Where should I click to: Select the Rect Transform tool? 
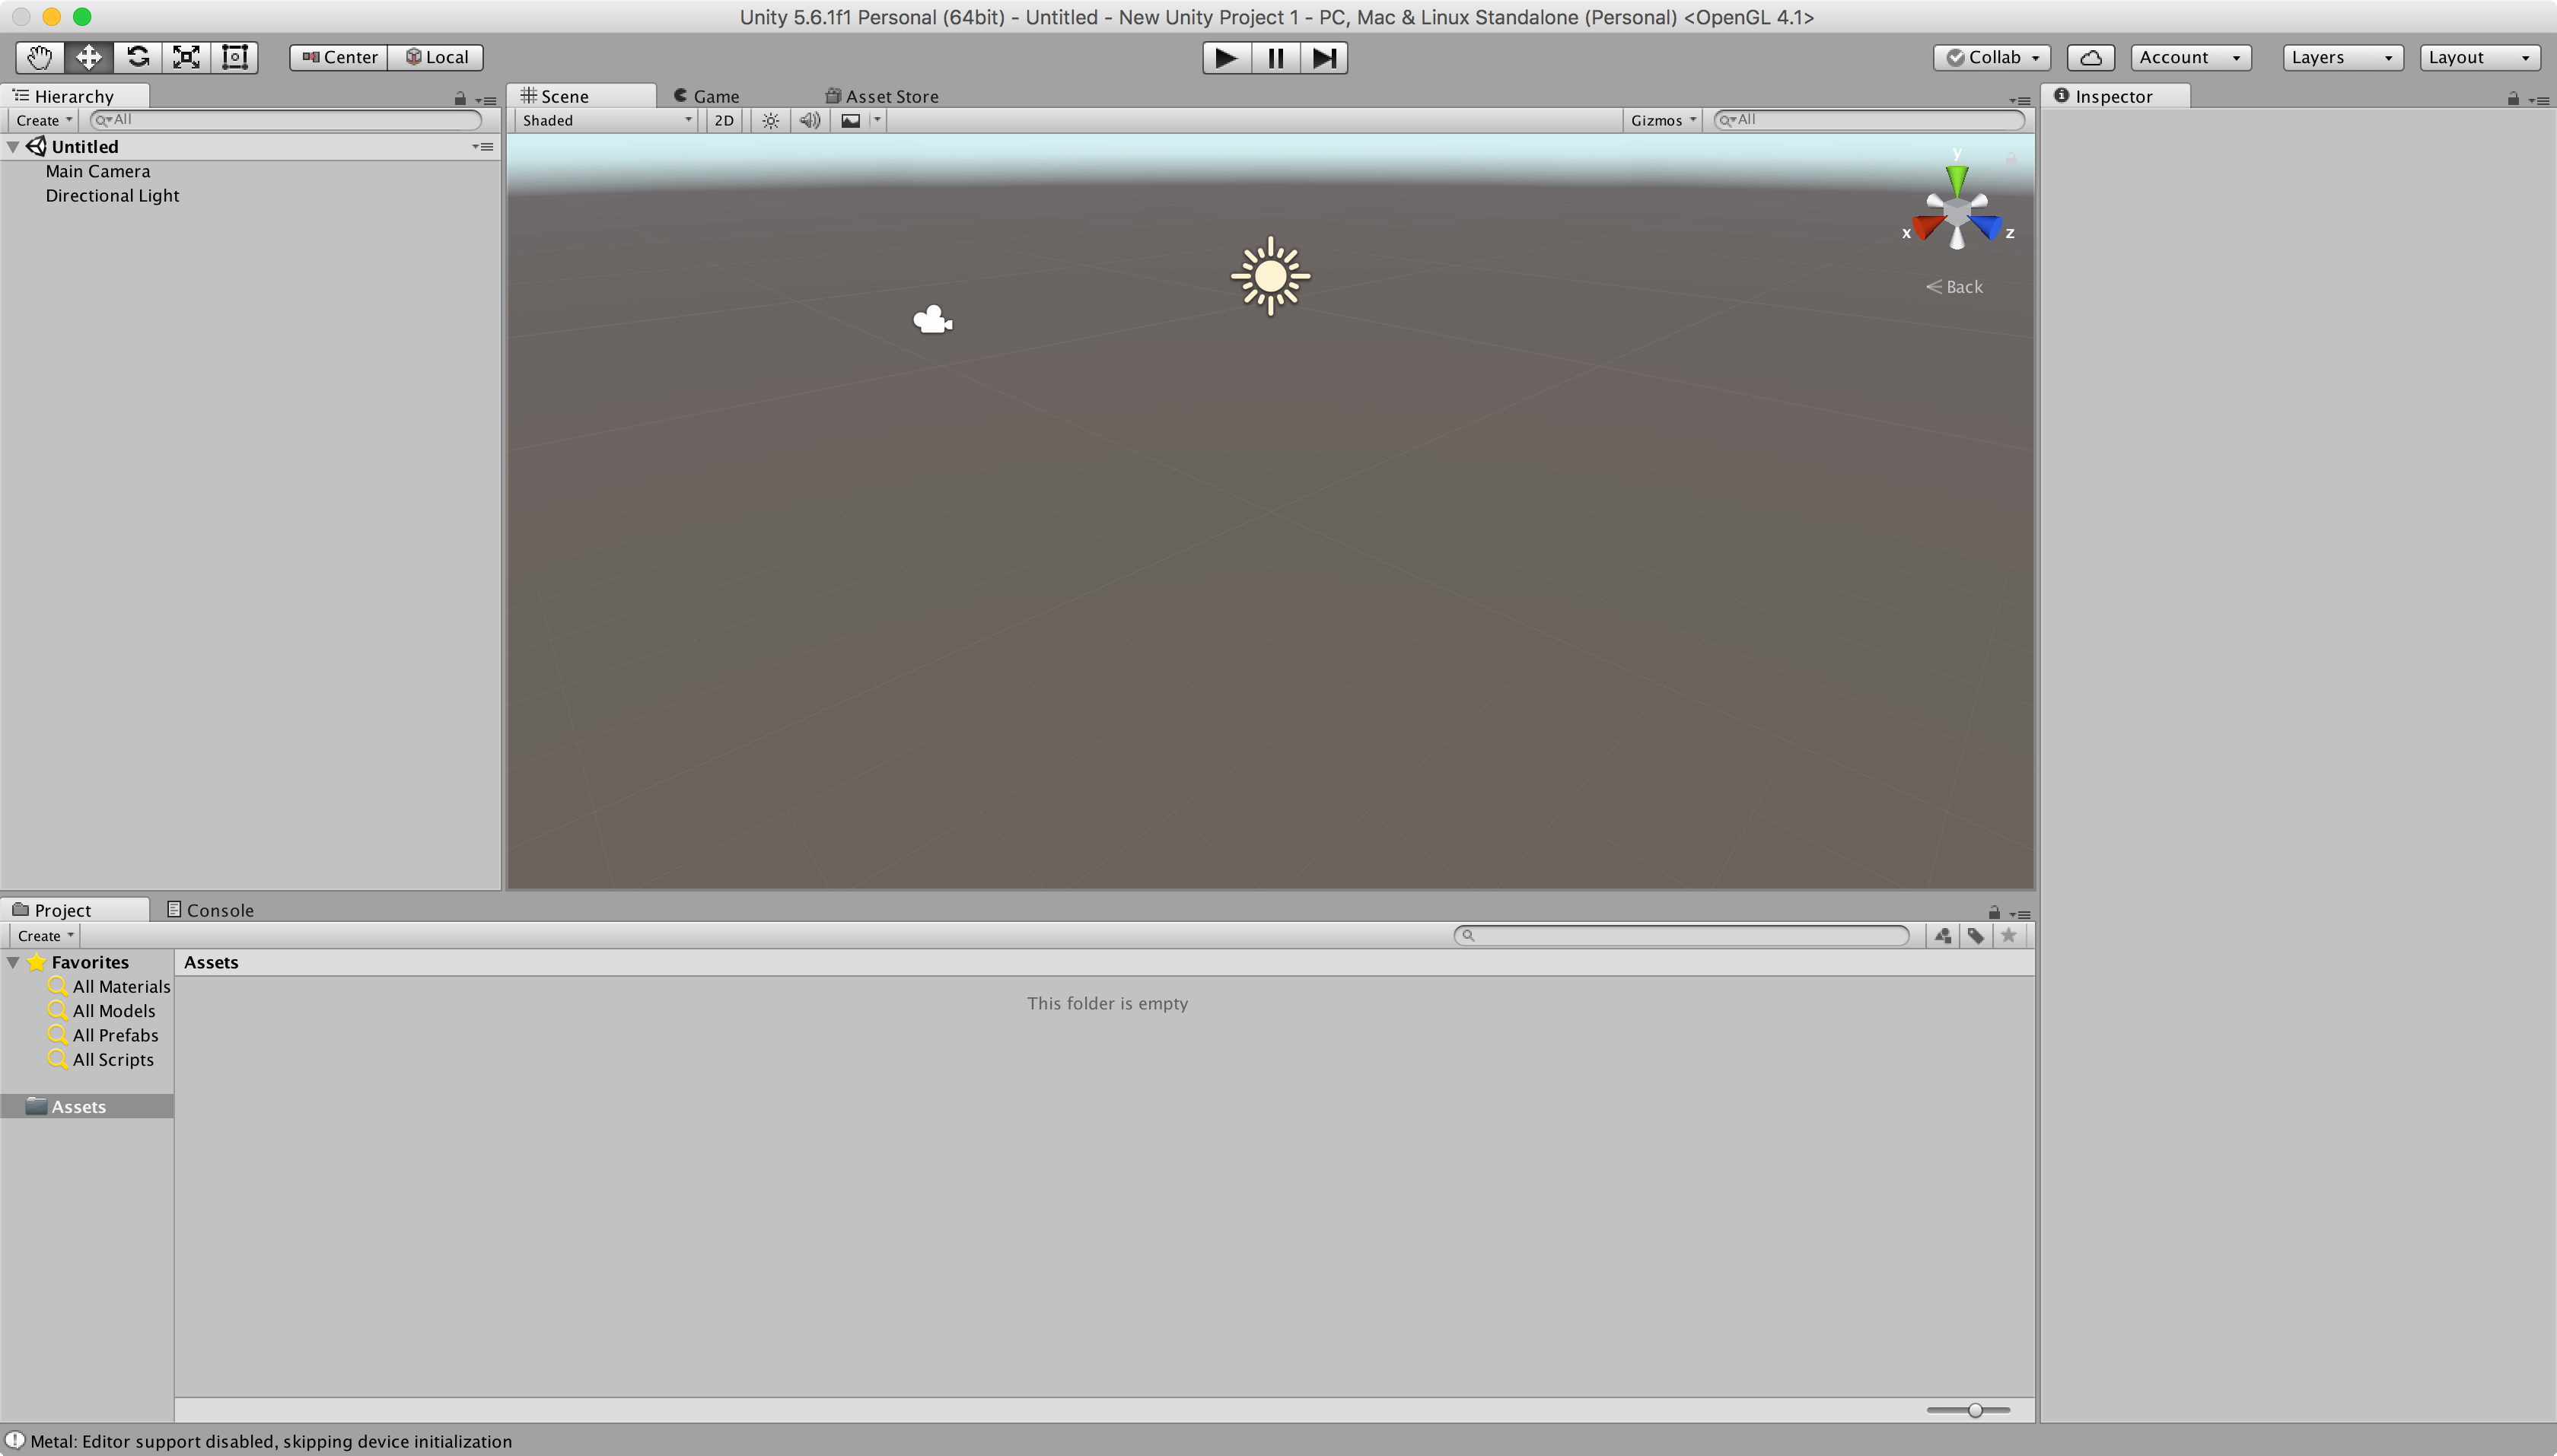234,57
